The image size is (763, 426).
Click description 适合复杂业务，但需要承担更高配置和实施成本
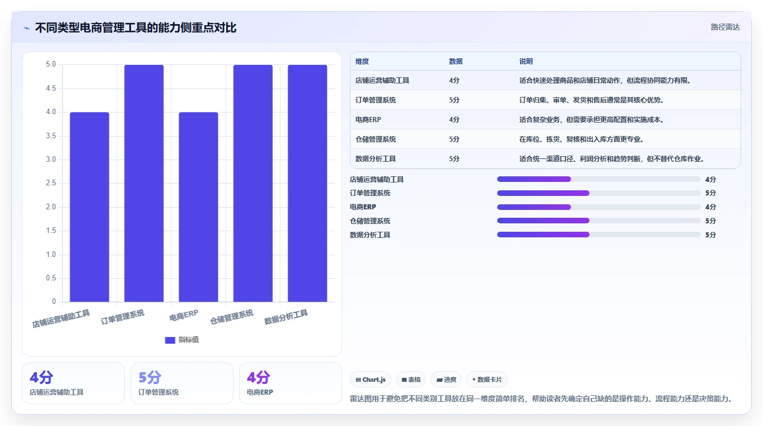pyautogui.click(x=591, y=120)
